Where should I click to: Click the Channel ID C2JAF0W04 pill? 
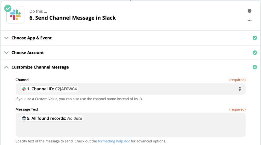tap(49, 89)
